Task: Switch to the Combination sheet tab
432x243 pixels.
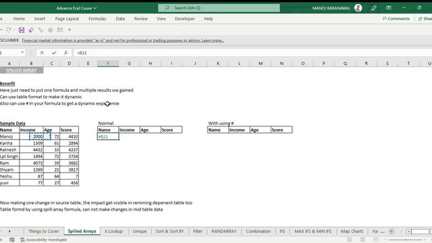Action: pos(258,232)
